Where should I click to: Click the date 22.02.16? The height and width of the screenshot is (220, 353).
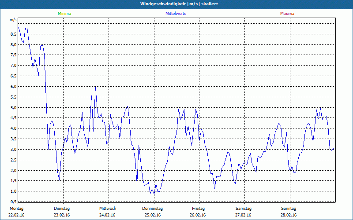click(x=16, y=215)
